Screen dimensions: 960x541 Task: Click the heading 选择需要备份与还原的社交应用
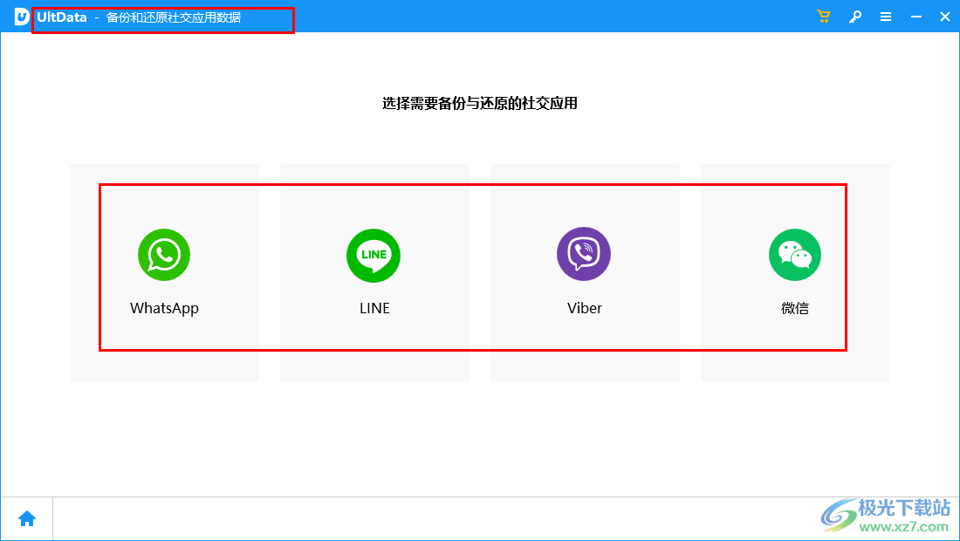coord(480,104)
